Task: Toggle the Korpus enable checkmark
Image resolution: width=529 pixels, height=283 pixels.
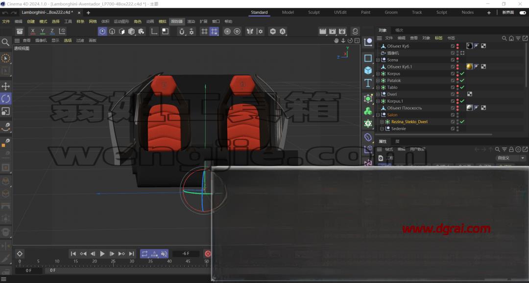Action: [462, 74]
